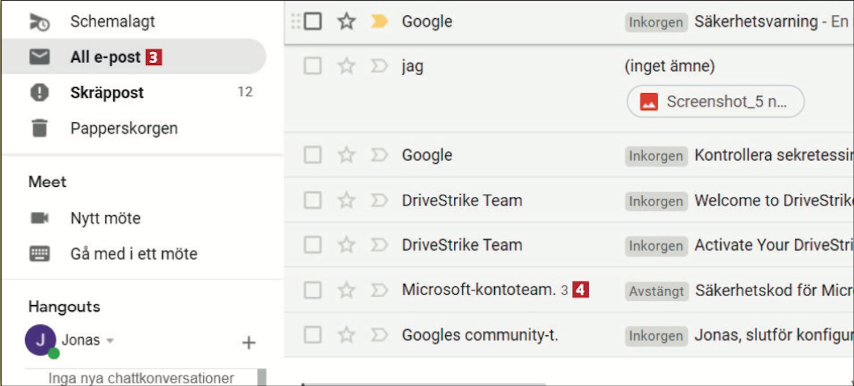Select checkbox for Google Säkerhetsvarning email
The width and height of the screenshot is (854, 386).
(313, 22)
